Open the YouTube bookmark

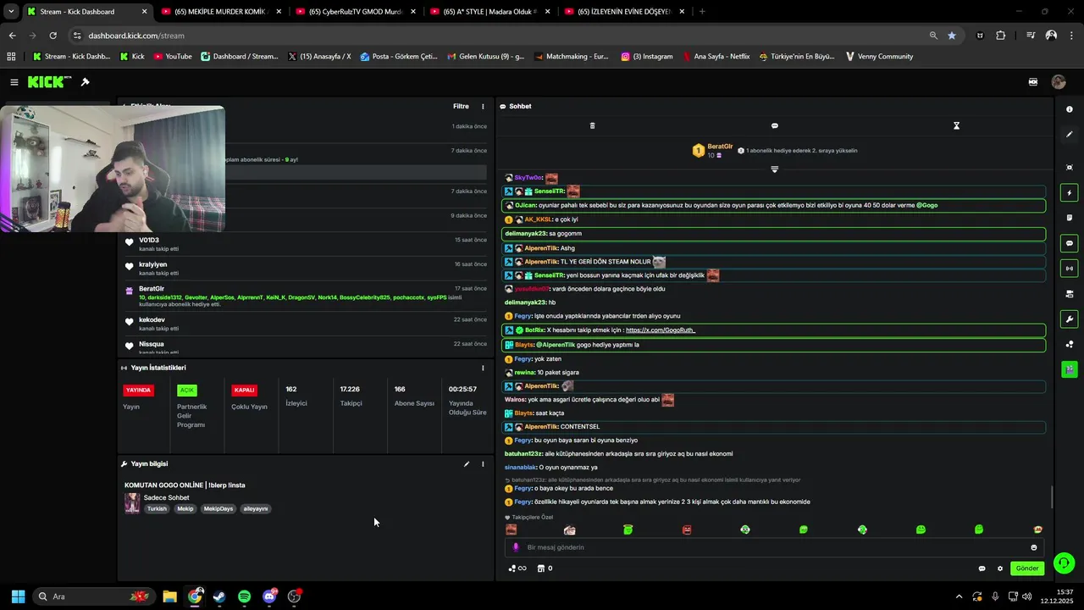pos(173,57)
